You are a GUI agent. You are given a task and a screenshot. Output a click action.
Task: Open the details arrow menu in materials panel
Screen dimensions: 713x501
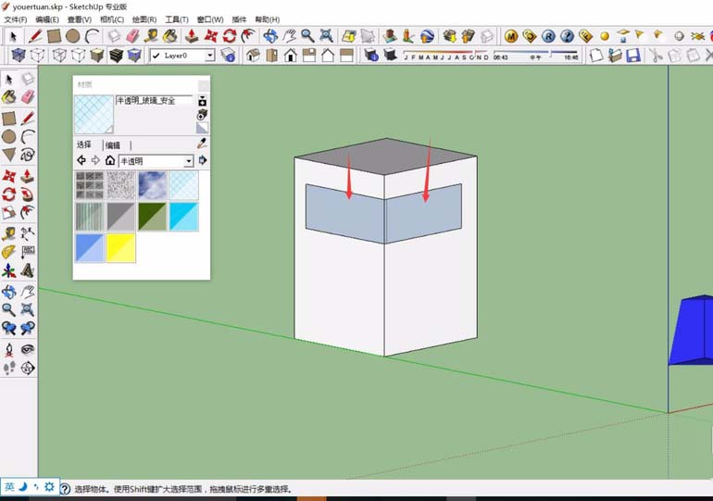pyautogui.click(x=203, y=161)
